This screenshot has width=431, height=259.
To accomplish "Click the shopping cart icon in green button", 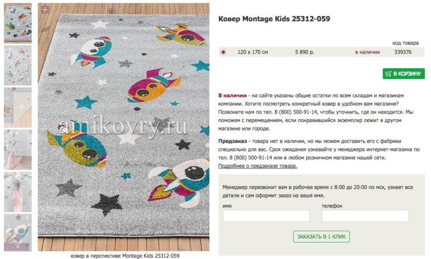I will [388, 74].
